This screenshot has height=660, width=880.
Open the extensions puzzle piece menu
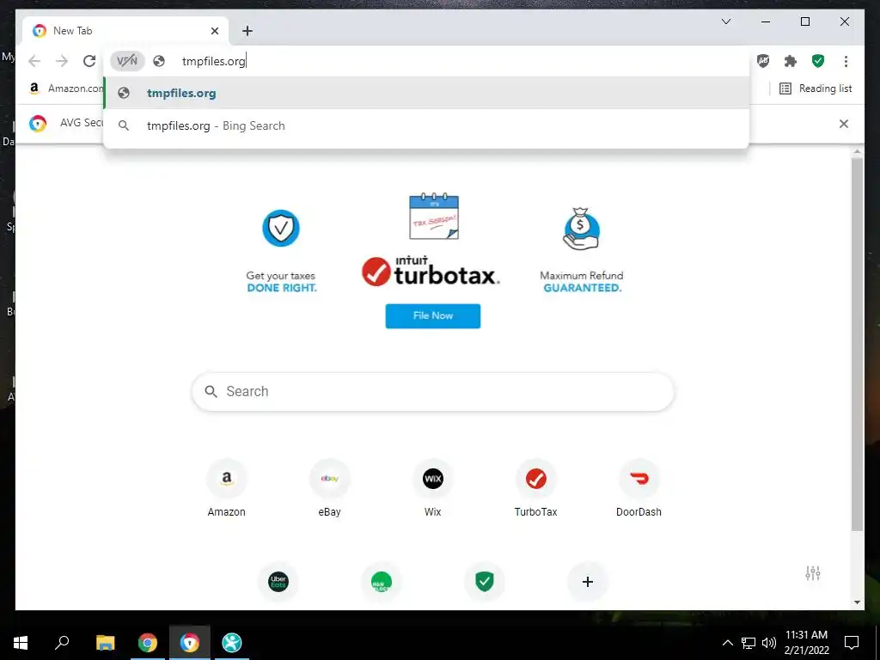point(791,61)
